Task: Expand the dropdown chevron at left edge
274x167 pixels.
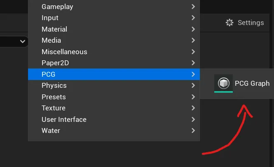Action: 23,41
